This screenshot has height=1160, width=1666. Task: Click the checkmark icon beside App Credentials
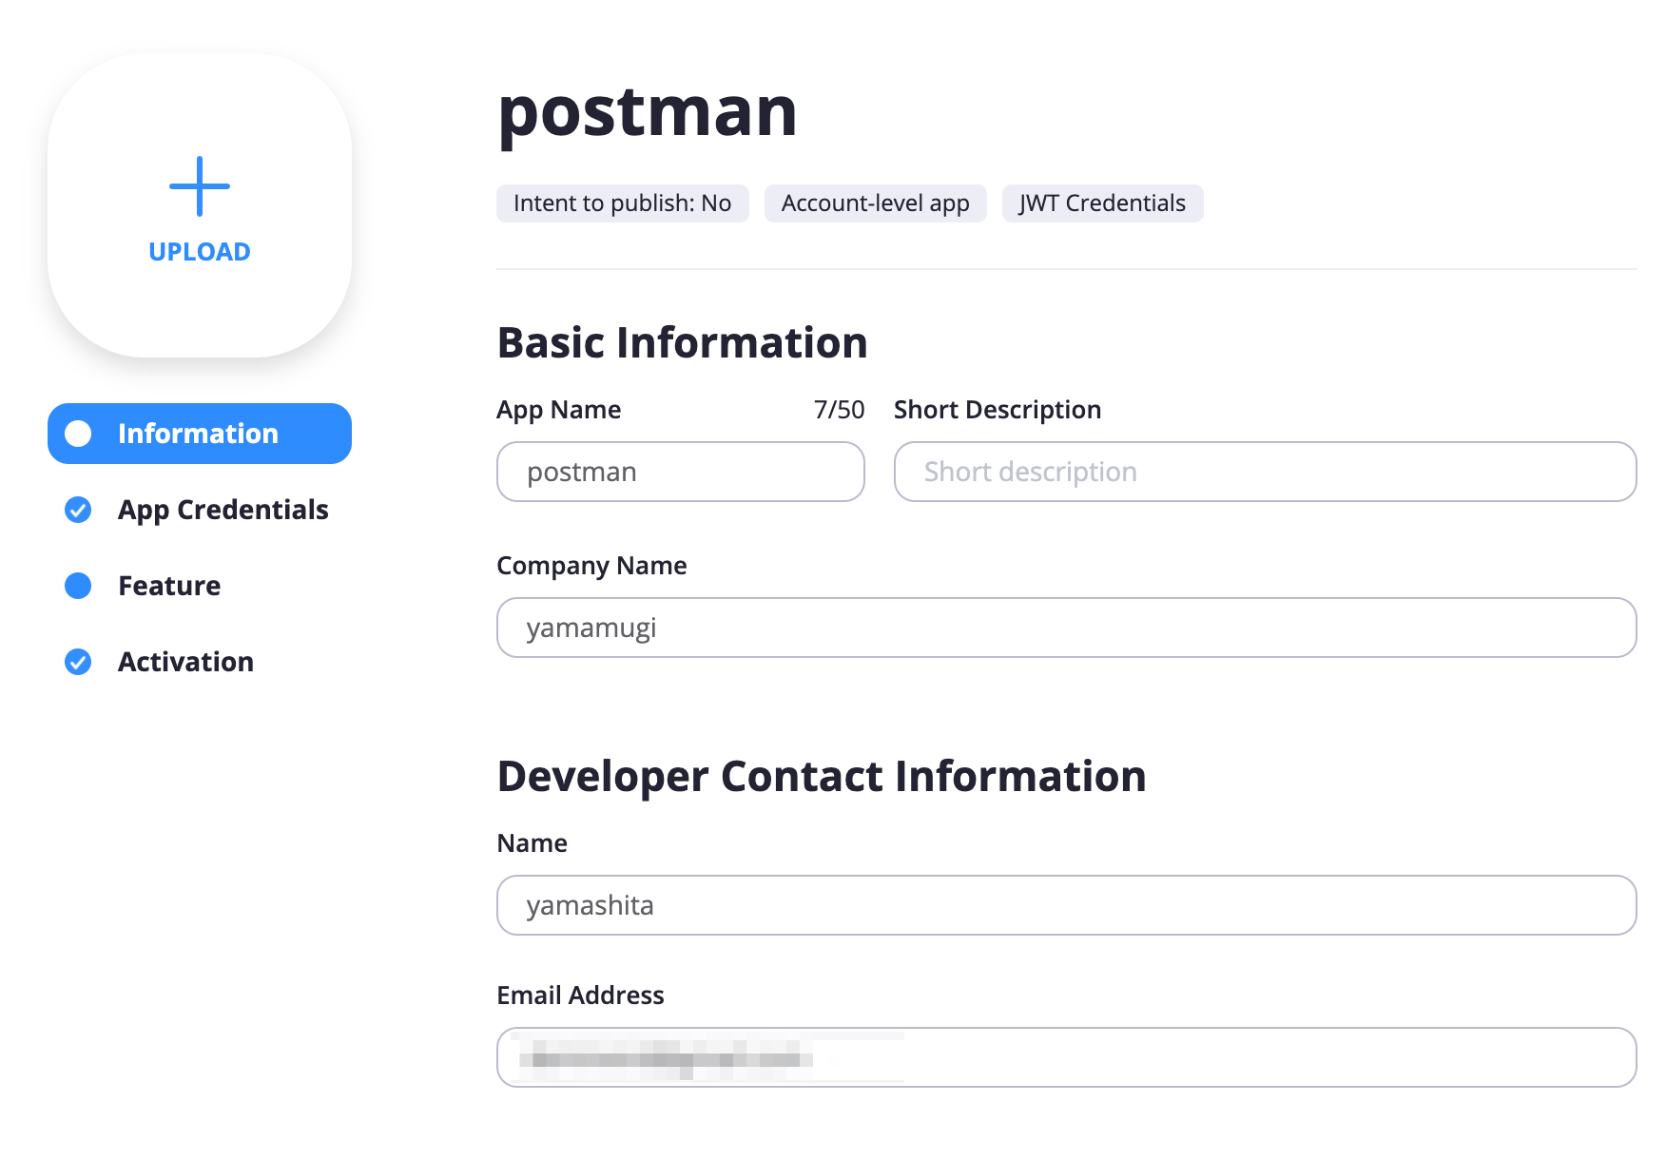point(78,510)
